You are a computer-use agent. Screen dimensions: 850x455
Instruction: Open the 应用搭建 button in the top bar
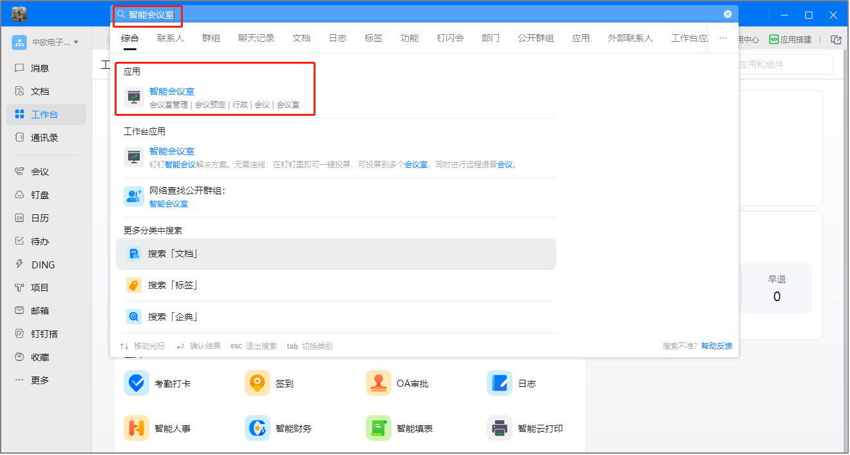791,39
